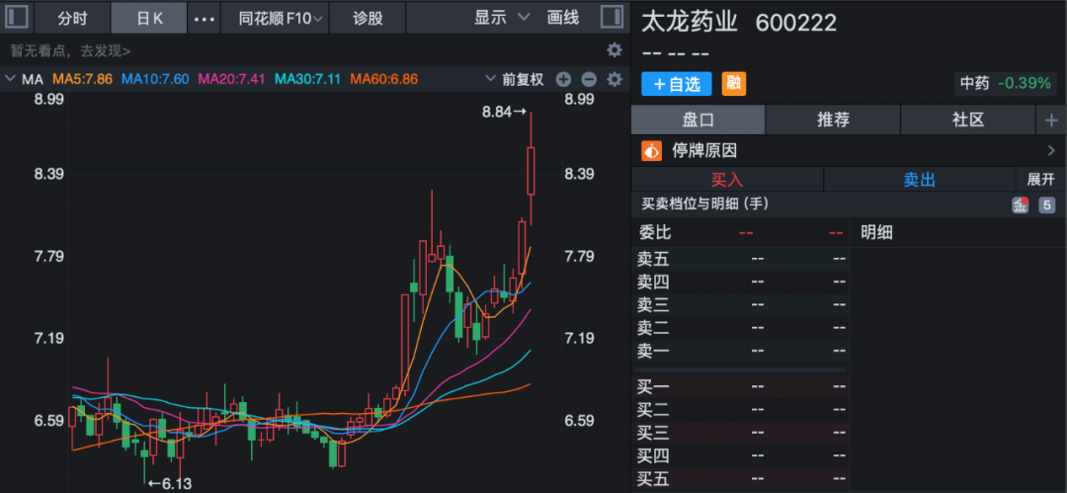
Task: Open MA indicator settings gear
Action: [x=615, y=79]
